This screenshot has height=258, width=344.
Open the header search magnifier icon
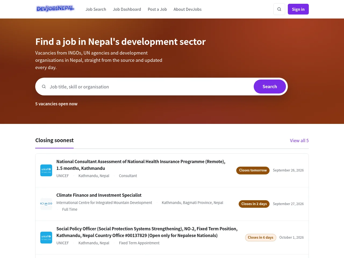[x=279, y=9]
